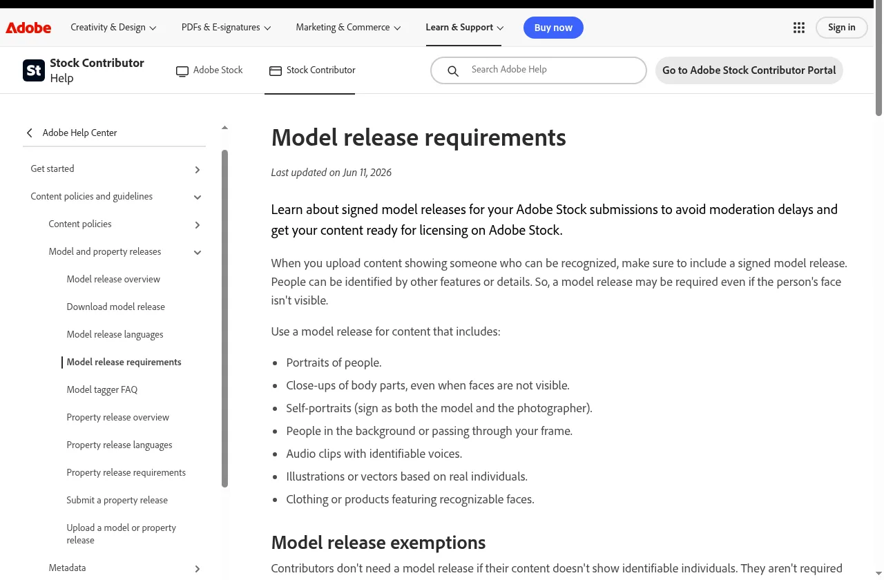Open Marketing & Commerce menu
The image size is (884, 580).
[348, 28]
